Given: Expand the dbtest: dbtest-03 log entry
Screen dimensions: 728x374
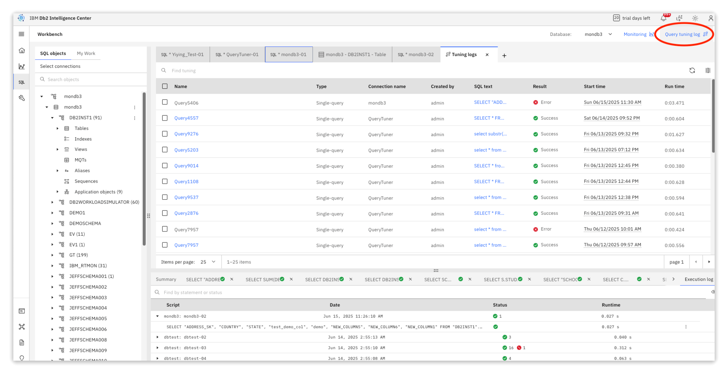Looking at the screenshot, I should click(x=157, y=348).
